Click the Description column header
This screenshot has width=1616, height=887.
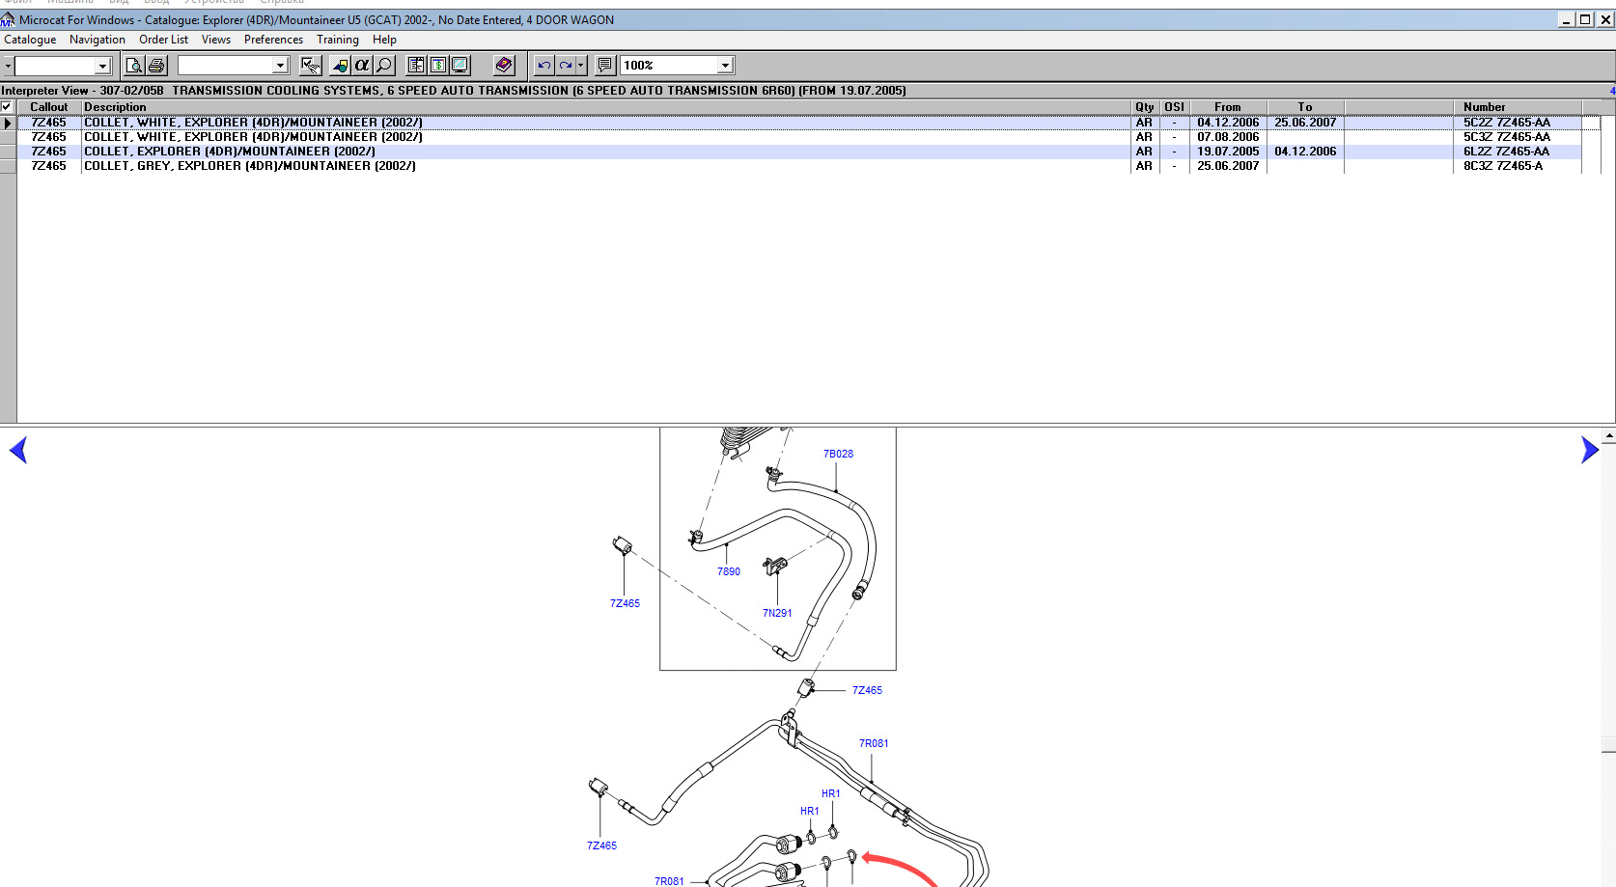pos(606,107)
